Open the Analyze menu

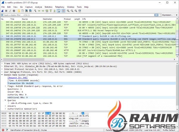click(38, 7)
